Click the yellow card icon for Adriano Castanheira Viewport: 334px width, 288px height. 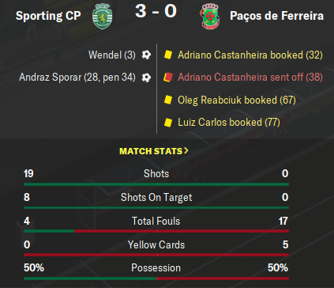pos(168,55)
